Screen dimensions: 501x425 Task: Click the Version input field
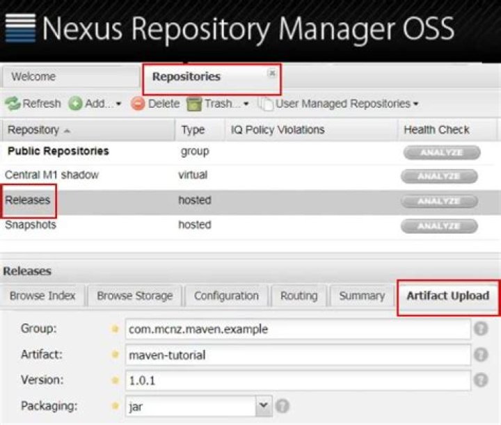click(x=298, y=380)
